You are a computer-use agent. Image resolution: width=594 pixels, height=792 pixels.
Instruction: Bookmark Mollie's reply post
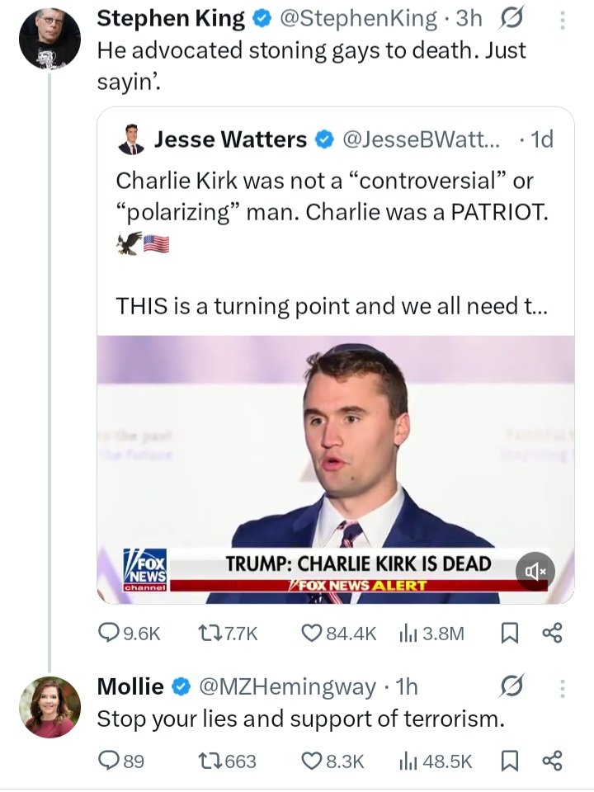pos(510,761)
